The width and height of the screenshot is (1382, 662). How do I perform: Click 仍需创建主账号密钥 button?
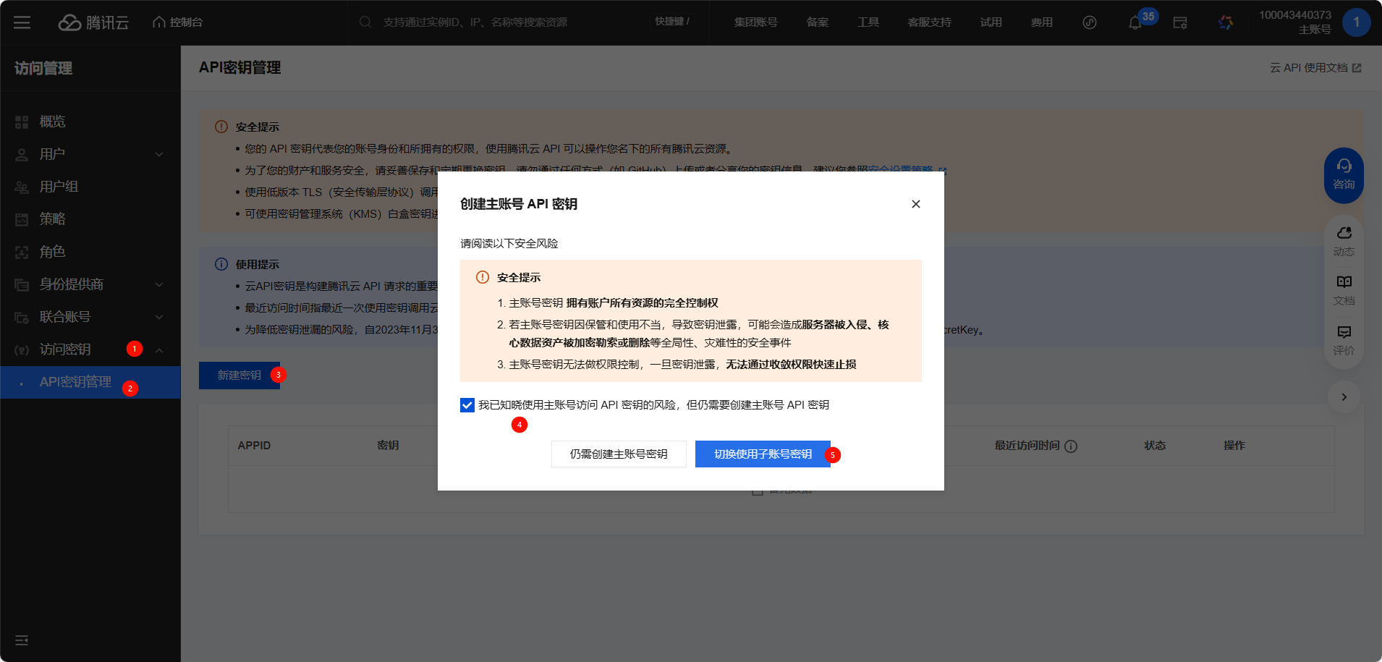(x=618, y=454)
